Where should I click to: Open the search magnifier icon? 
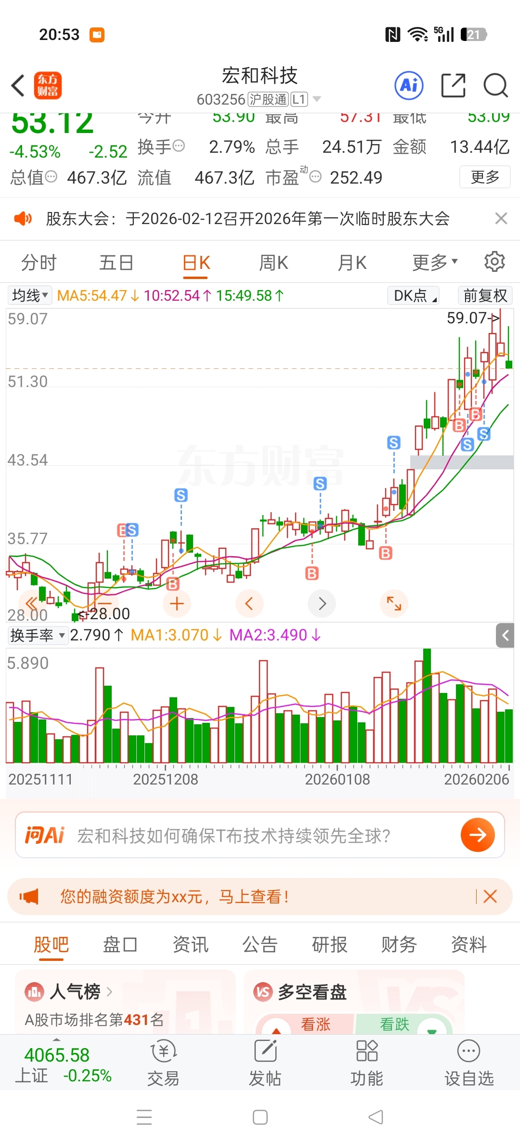pos(495,86)
